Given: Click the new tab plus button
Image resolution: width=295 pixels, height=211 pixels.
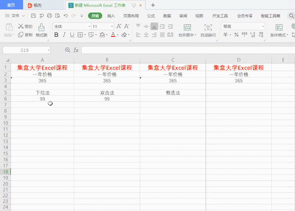Looking at the screenshot, I should (153, 5).
